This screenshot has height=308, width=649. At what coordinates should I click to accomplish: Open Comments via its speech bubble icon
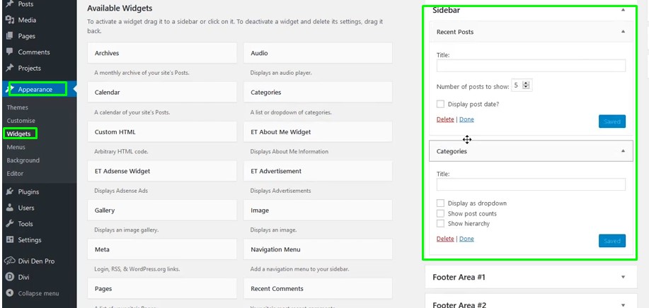[x=9, y=52]
